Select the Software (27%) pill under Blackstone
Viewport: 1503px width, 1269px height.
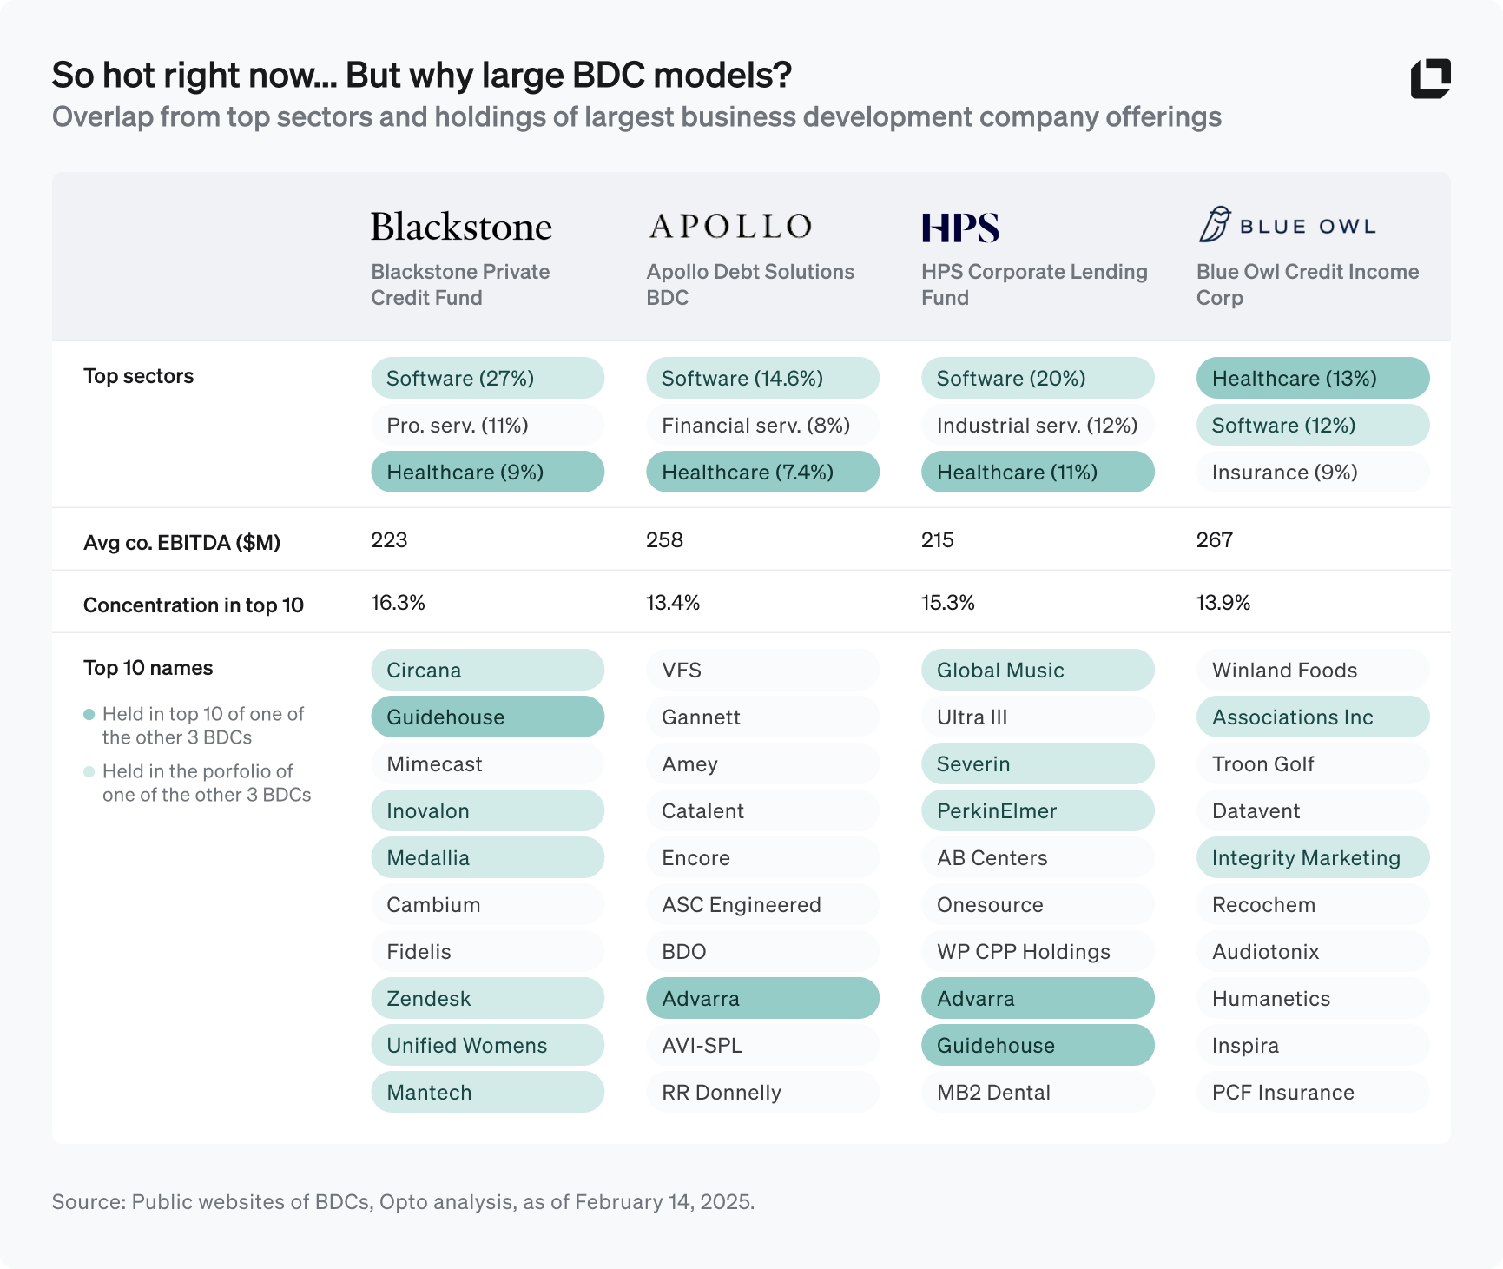[487, 379]
